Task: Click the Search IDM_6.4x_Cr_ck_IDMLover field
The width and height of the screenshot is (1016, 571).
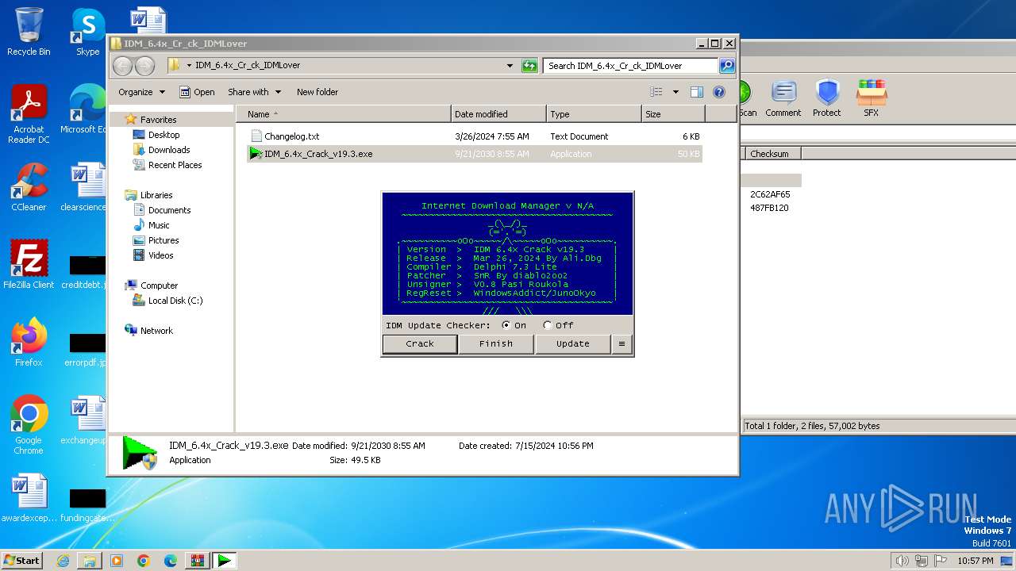Action: pyautogui.click(x=631, y=66)
